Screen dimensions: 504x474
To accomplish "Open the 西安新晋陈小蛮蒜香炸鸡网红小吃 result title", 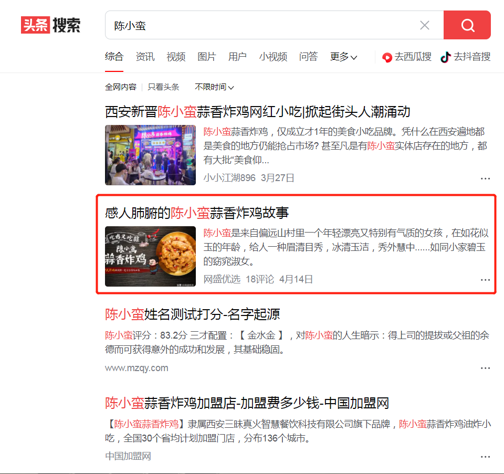I will pos(257,112).
